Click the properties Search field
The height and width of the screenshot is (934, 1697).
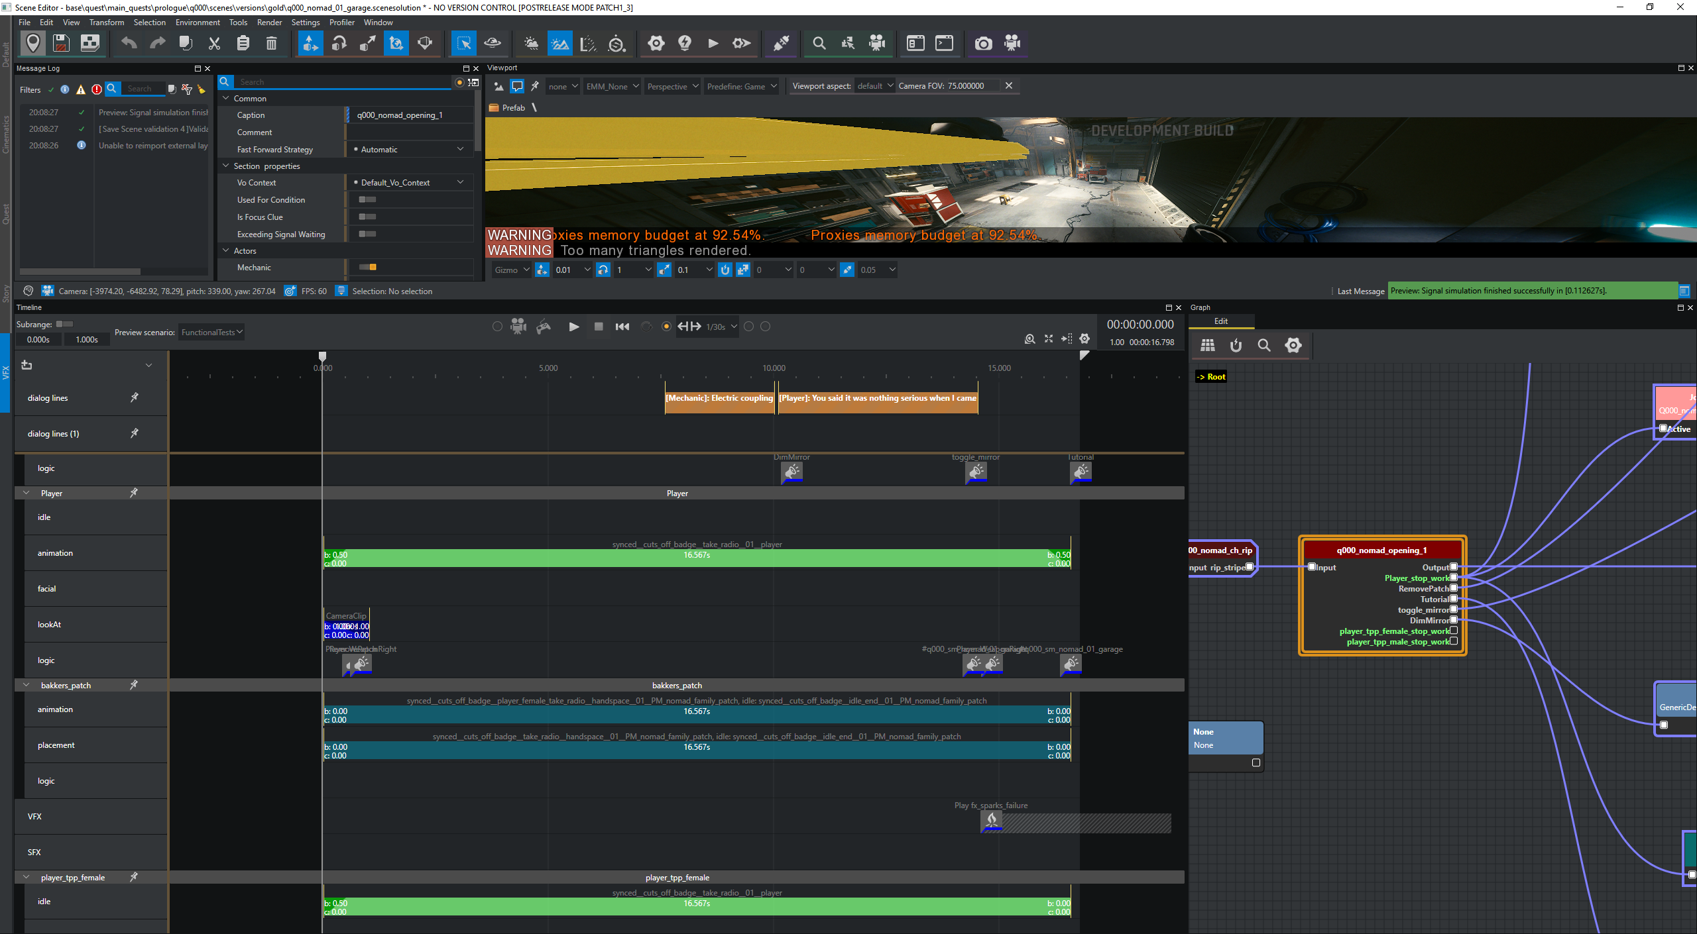[343, 81]
